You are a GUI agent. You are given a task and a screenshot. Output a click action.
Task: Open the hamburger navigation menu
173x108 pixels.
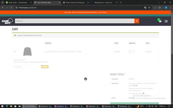(x=166, y=21)
